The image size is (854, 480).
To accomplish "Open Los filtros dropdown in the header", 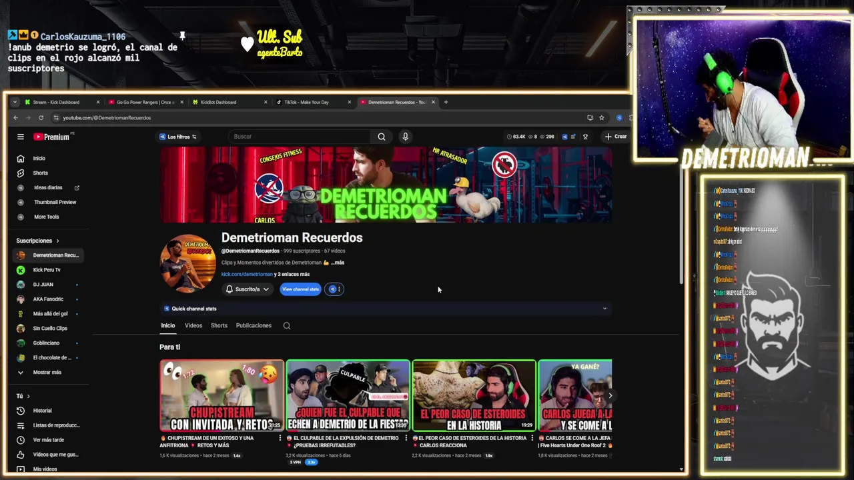I will point(177,137).
